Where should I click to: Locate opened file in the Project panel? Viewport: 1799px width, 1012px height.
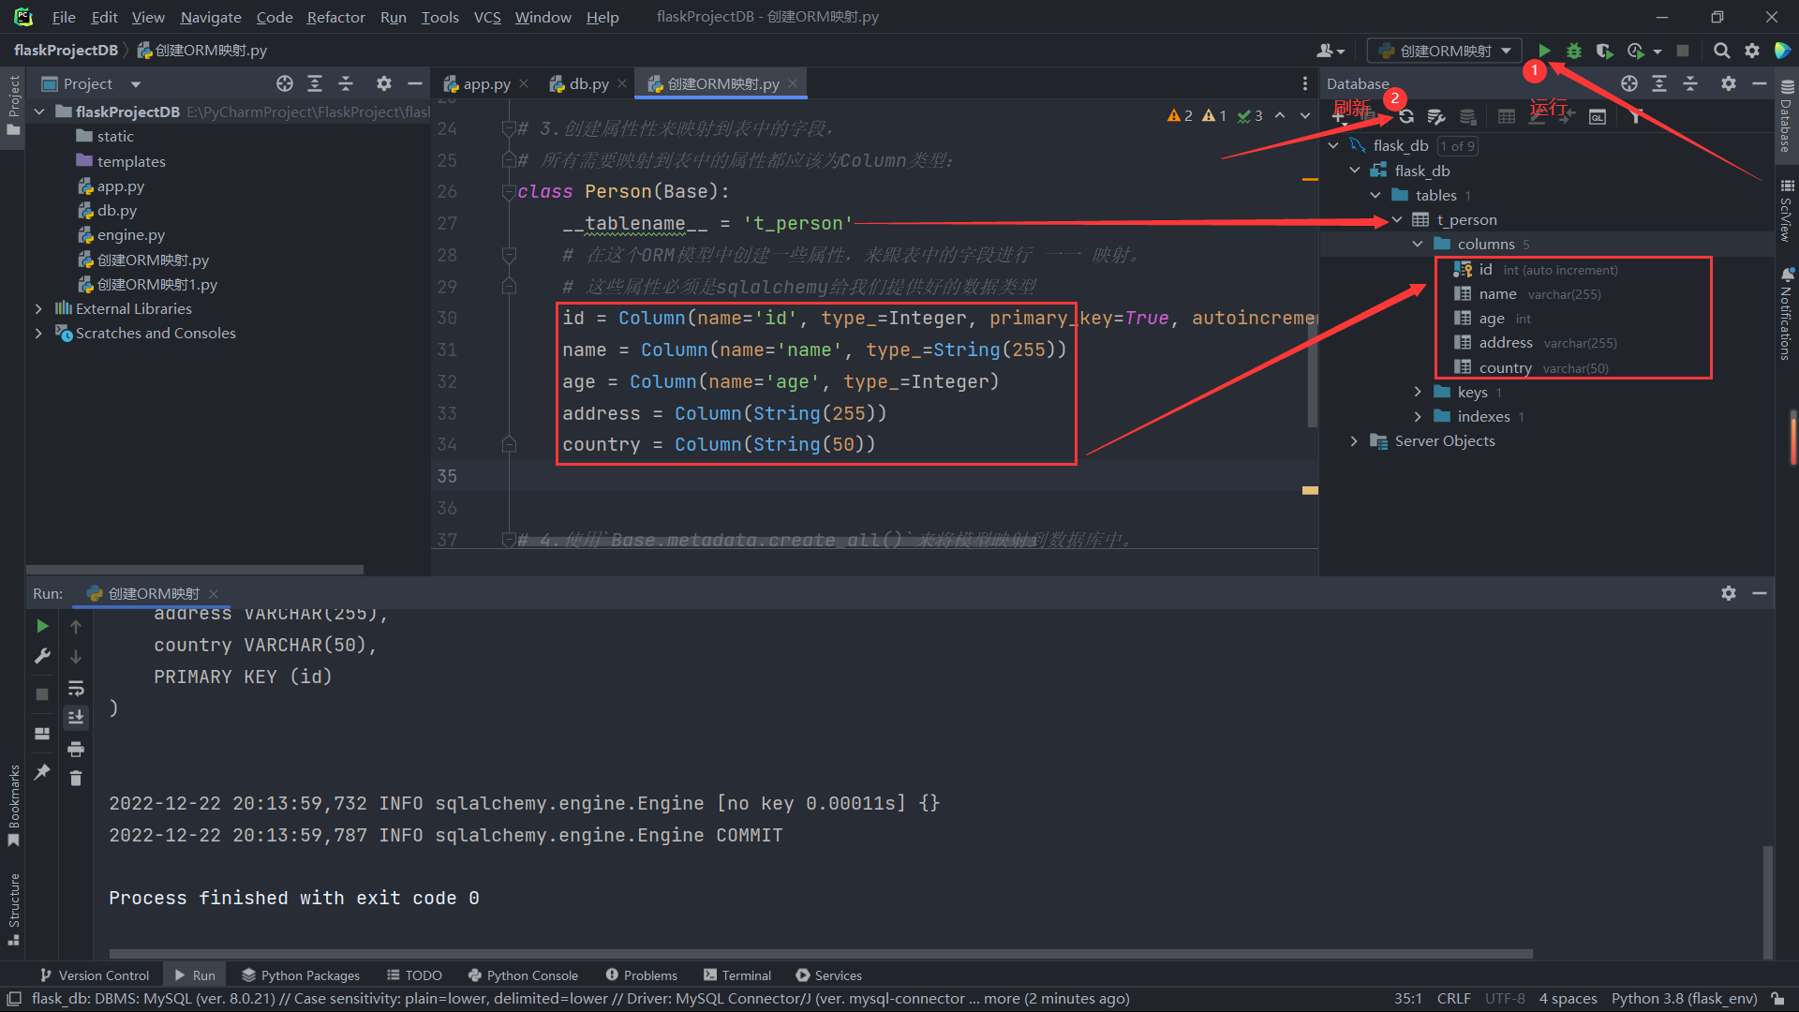(285, 83)
